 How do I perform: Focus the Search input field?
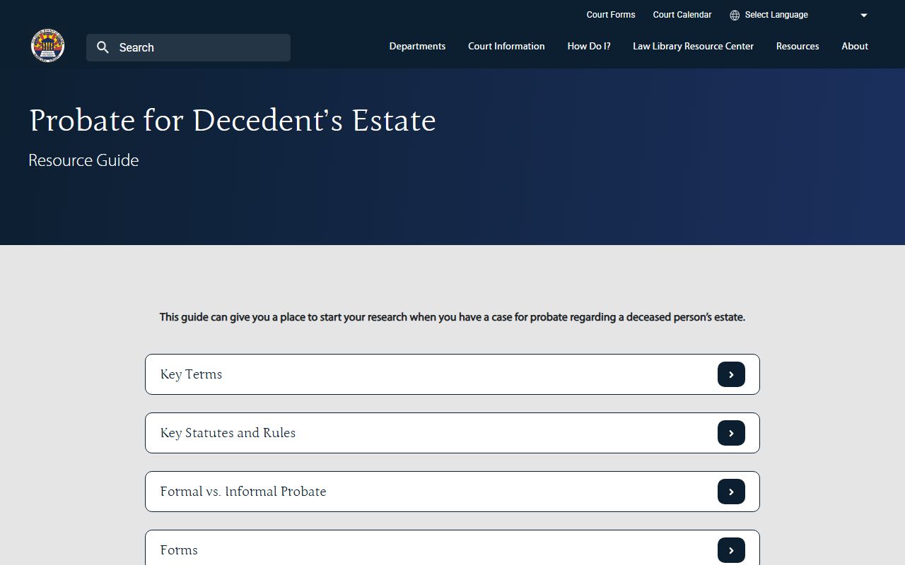pyautogui.click(x=188, y=47)
